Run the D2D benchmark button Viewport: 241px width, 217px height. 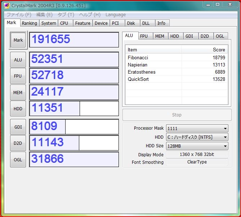(x=18, y=143)
